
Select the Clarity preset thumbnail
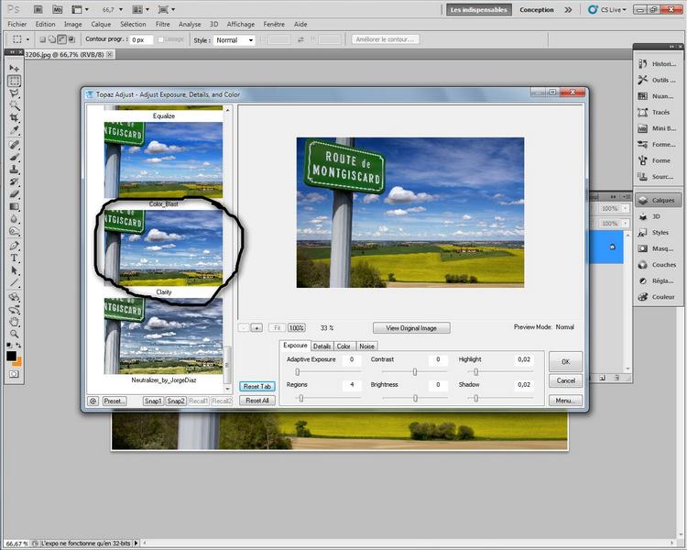pos(163,247)
